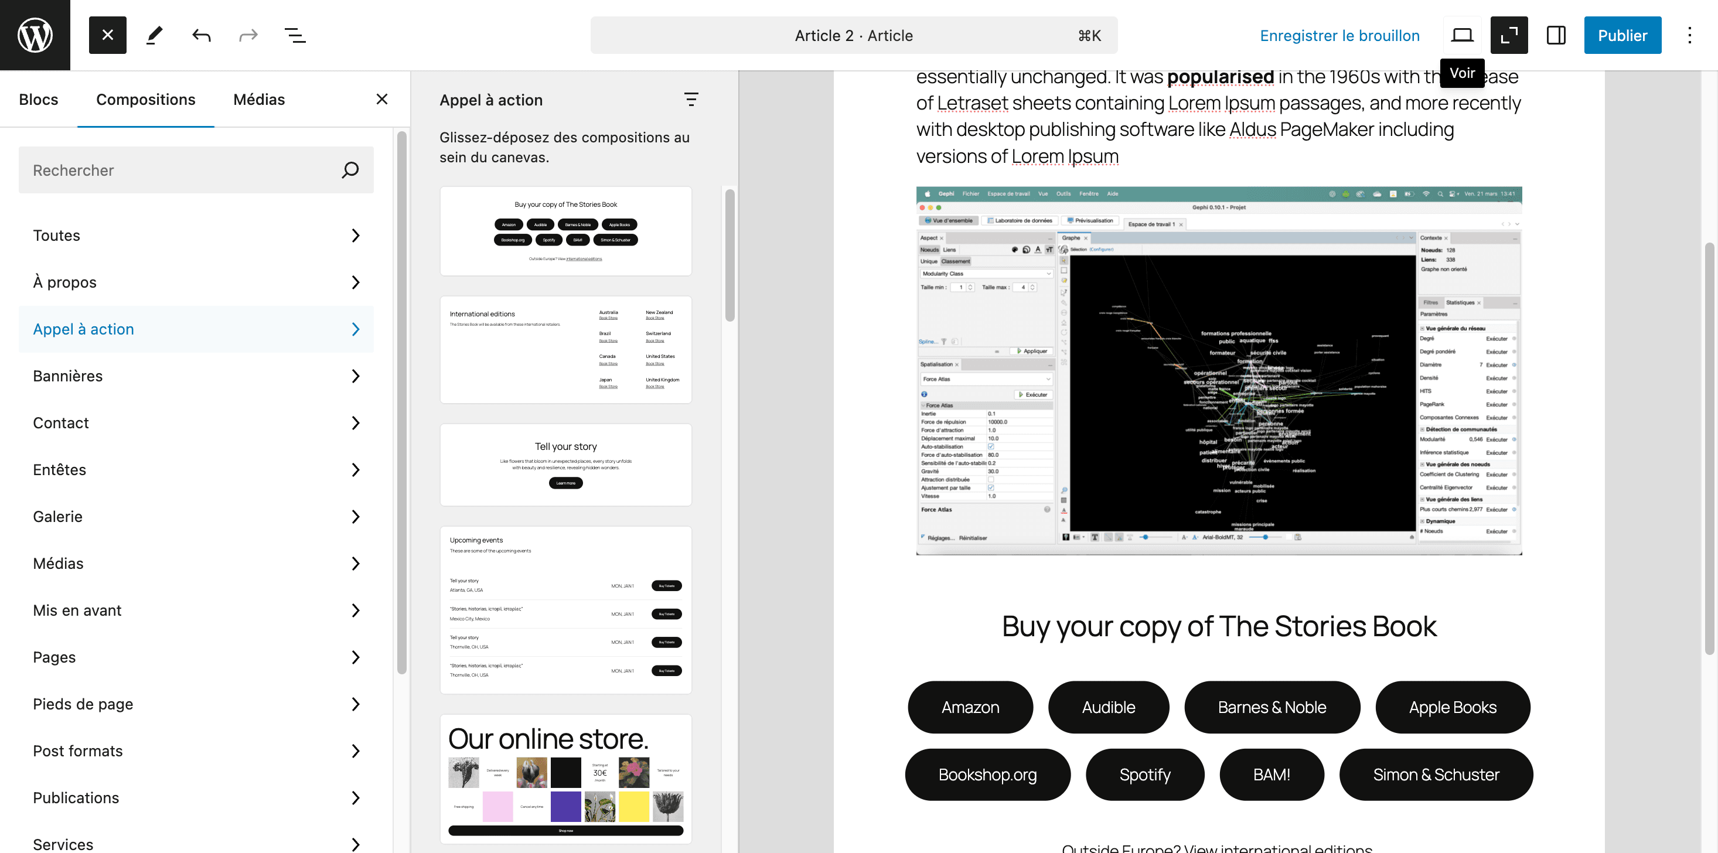
Task: Expand the Bannières category
Action: pyautogui.click(x=196, y=376)
